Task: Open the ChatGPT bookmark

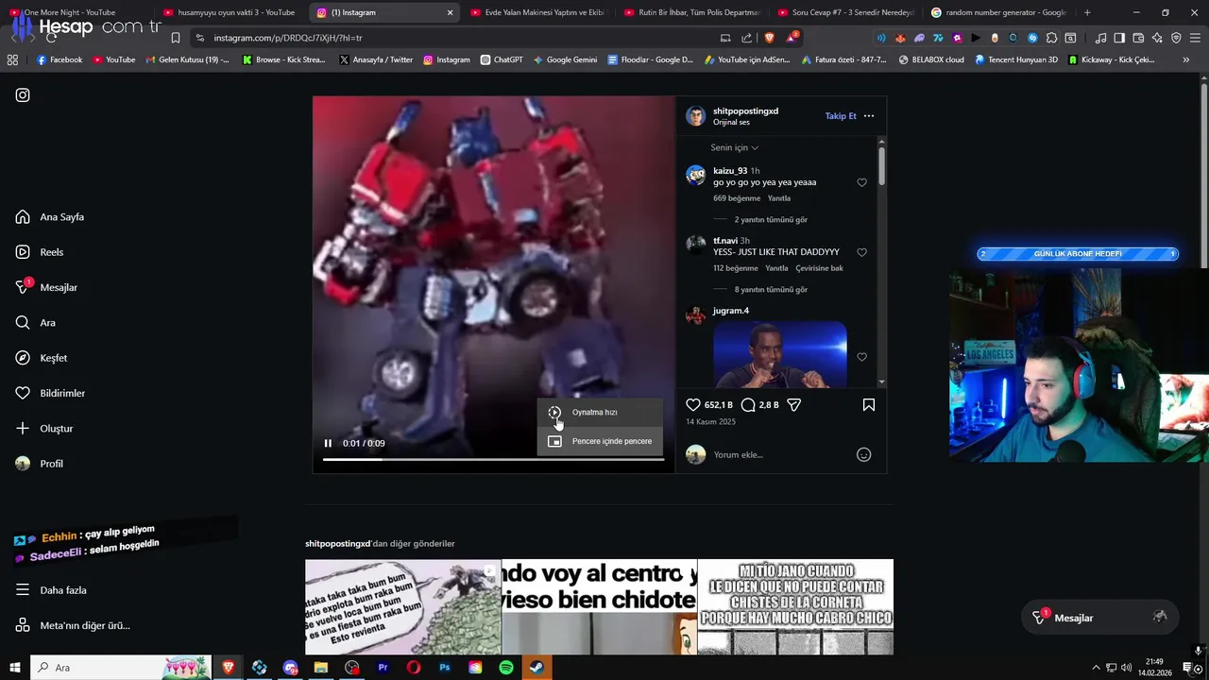Action: click(502, 59)
